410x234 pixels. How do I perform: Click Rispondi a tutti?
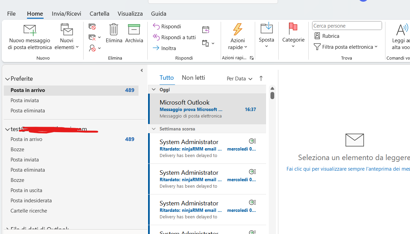(174, 37)
